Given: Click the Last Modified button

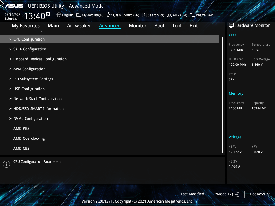Looking at the screenshot, I should coord(192,194).
